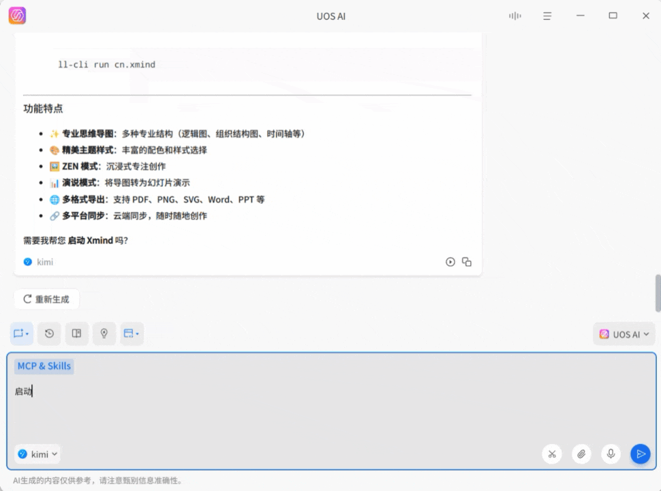The width and height of the screenshot is (661, 491).
Task: Toggle the lightbulb deep thinking icon
Action: tap(104, 333)
